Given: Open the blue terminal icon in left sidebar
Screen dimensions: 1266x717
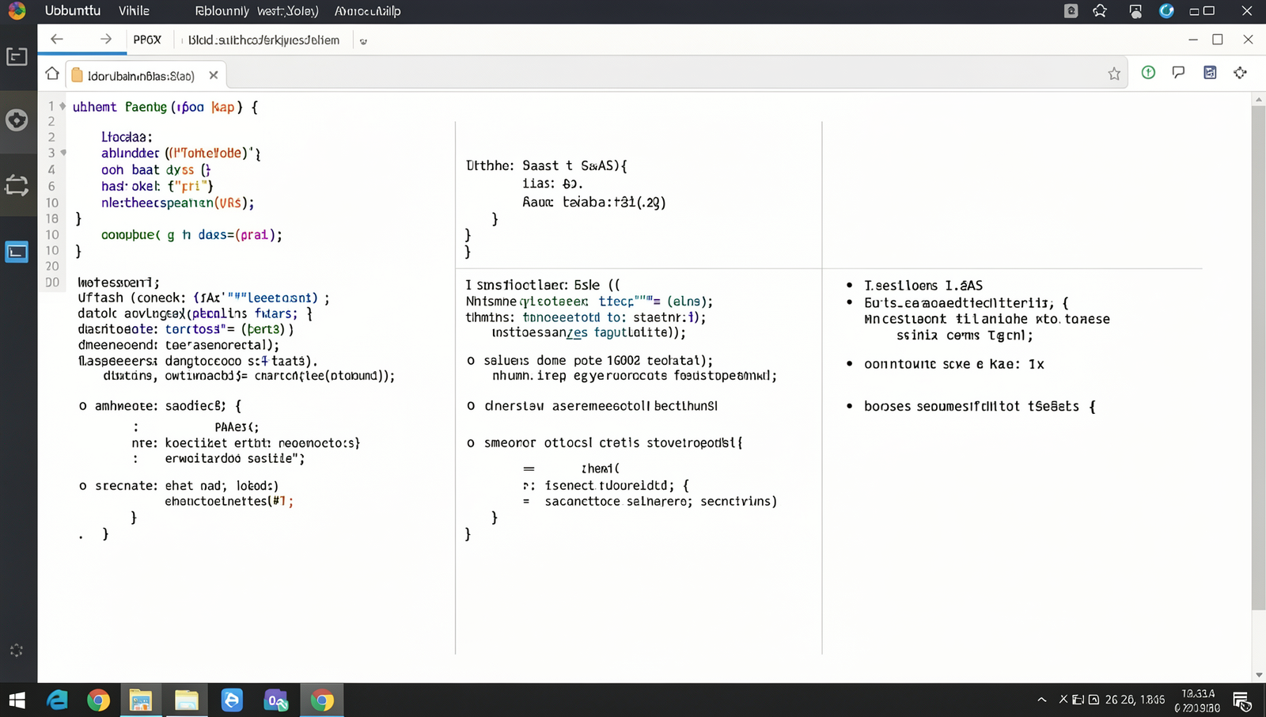Looking at the screenshot, I should [x=17, y=252].
